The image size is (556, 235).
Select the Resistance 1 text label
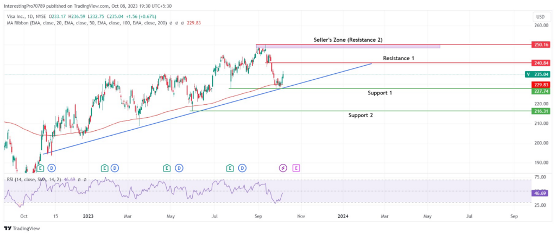(399, 58)
